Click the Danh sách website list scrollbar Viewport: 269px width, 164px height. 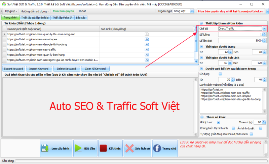(264, 100)
